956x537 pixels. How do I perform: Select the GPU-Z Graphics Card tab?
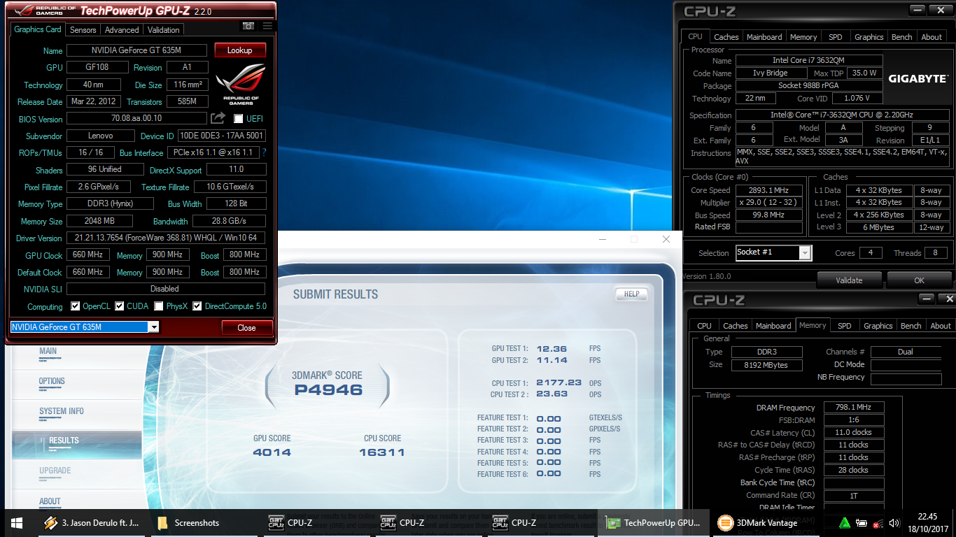click(x=38, y=29)
